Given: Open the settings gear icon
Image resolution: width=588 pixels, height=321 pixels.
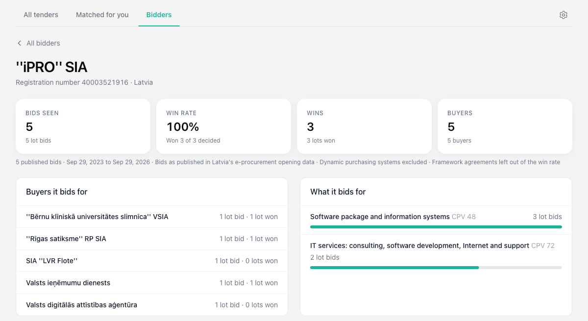Looking at the screenshot, I should pyautogui.click(x=563, y=15).
